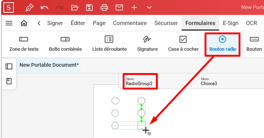Save the document with the floppy disk icon

[x=89, y=7]
